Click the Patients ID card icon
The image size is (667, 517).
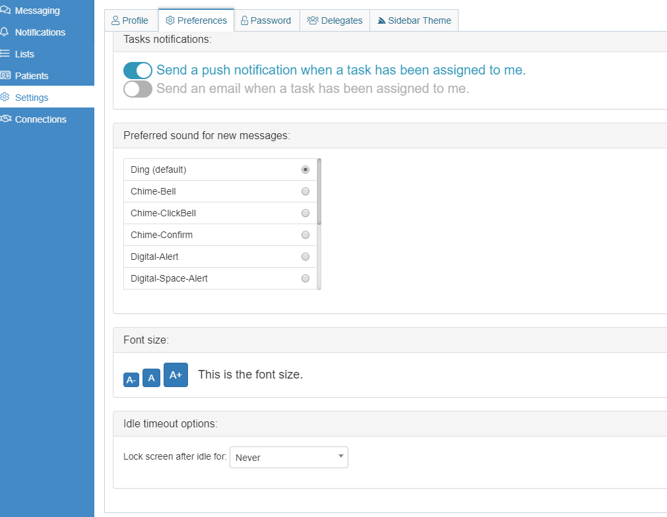(5, 76)
